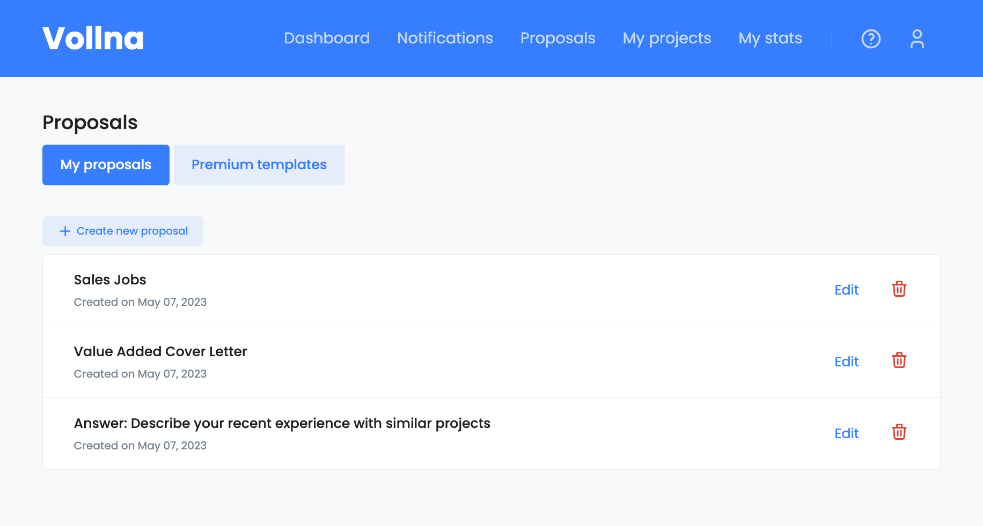Viewport: 983px width, 526px height.
Task: Click the Vollna logo
Action: [93, 39]
